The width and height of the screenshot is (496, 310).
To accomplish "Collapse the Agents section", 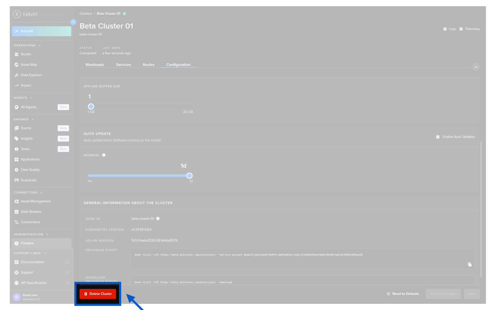I will (x=31, y=98).
